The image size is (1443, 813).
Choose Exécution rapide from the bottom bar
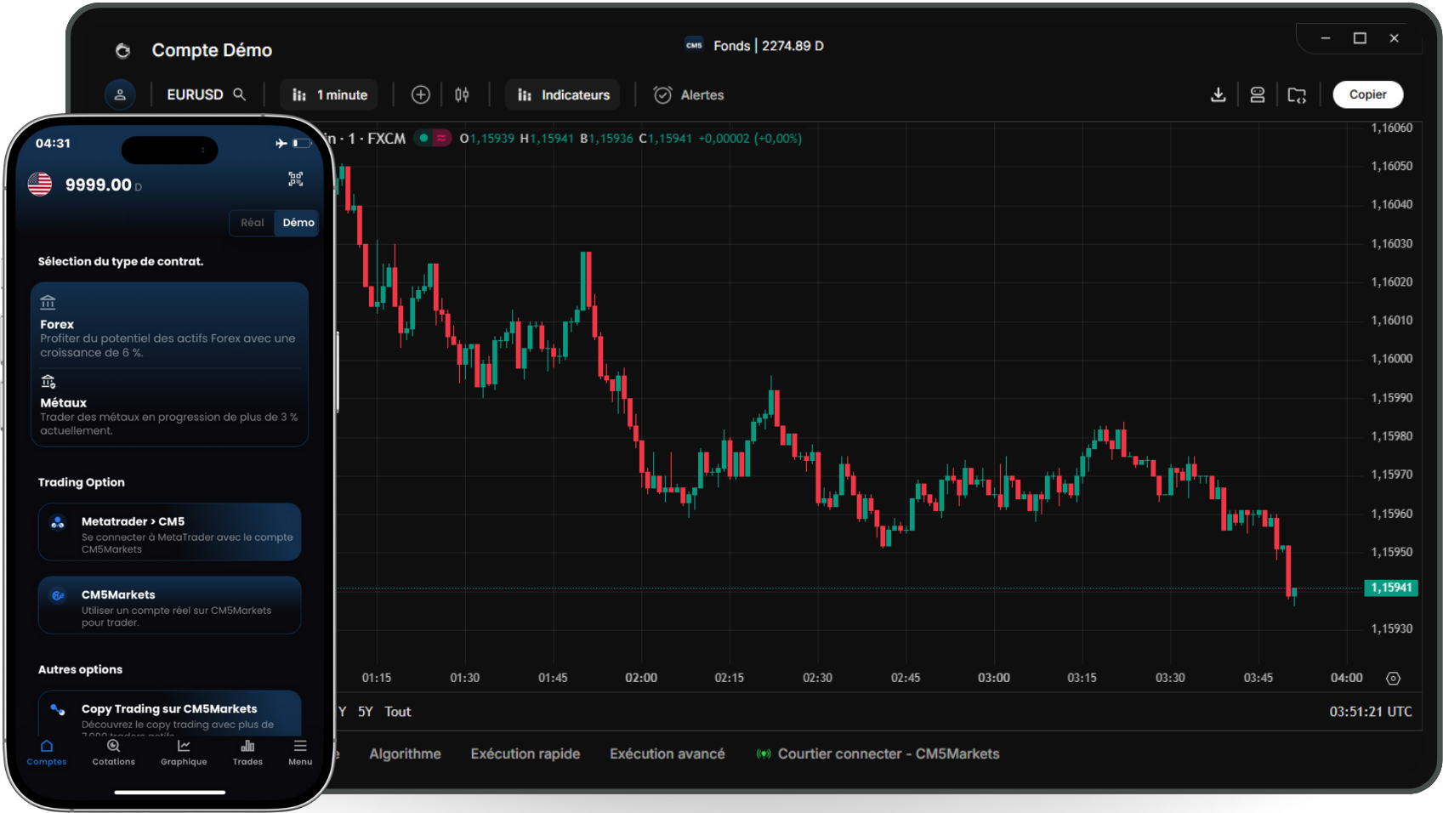click(x=525, y=753)
